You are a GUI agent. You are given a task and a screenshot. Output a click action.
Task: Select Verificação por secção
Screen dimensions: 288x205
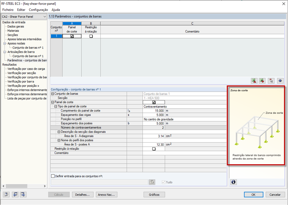point(22,73)
